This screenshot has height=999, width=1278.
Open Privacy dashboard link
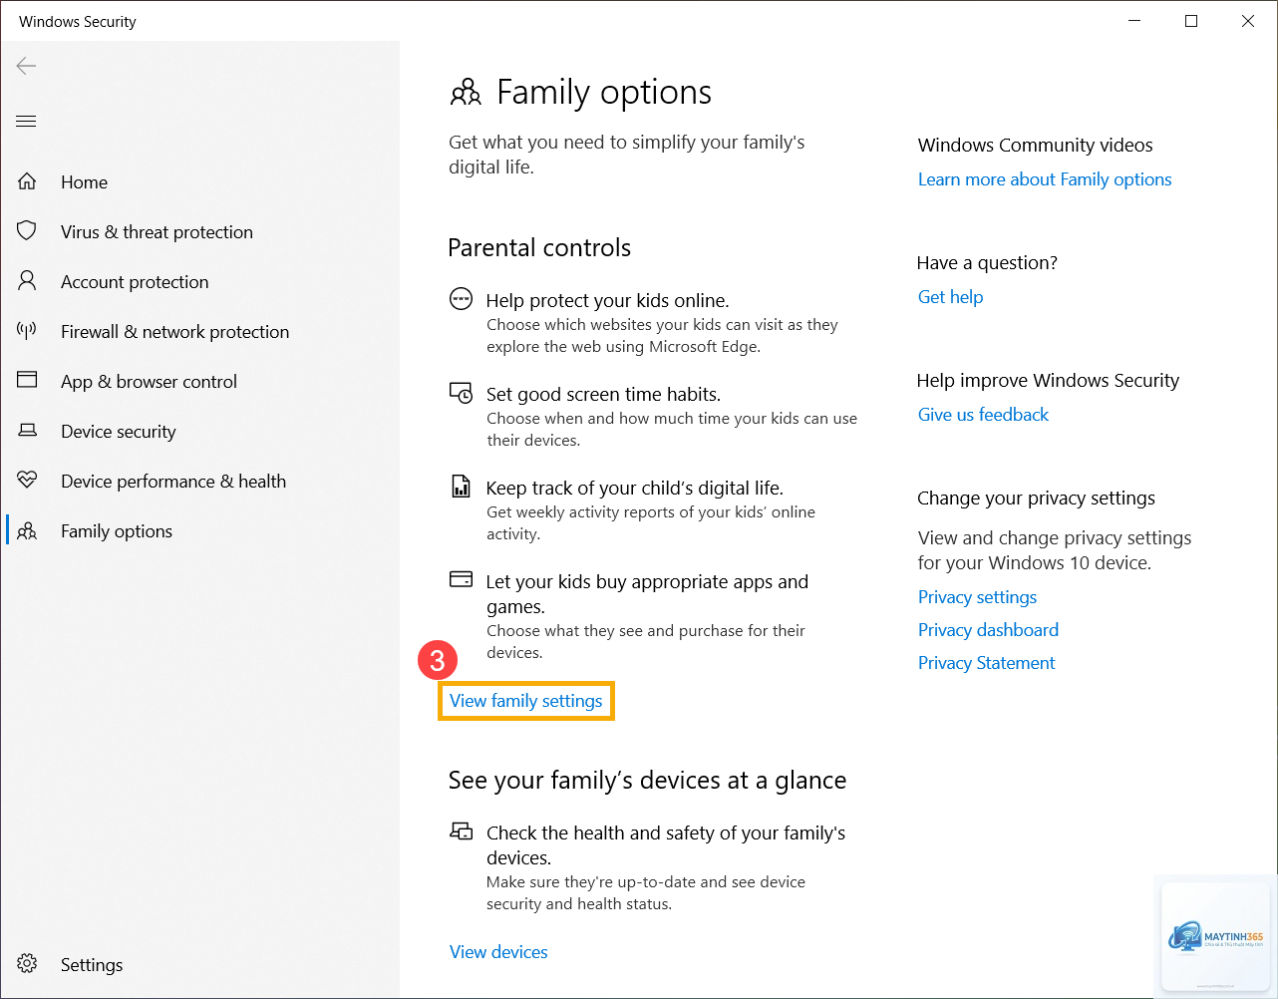988,630
